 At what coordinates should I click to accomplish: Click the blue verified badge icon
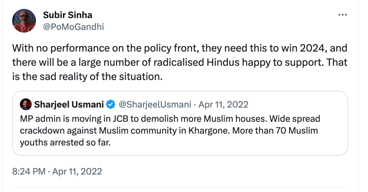pyautogui.click(x=111, y=105)
